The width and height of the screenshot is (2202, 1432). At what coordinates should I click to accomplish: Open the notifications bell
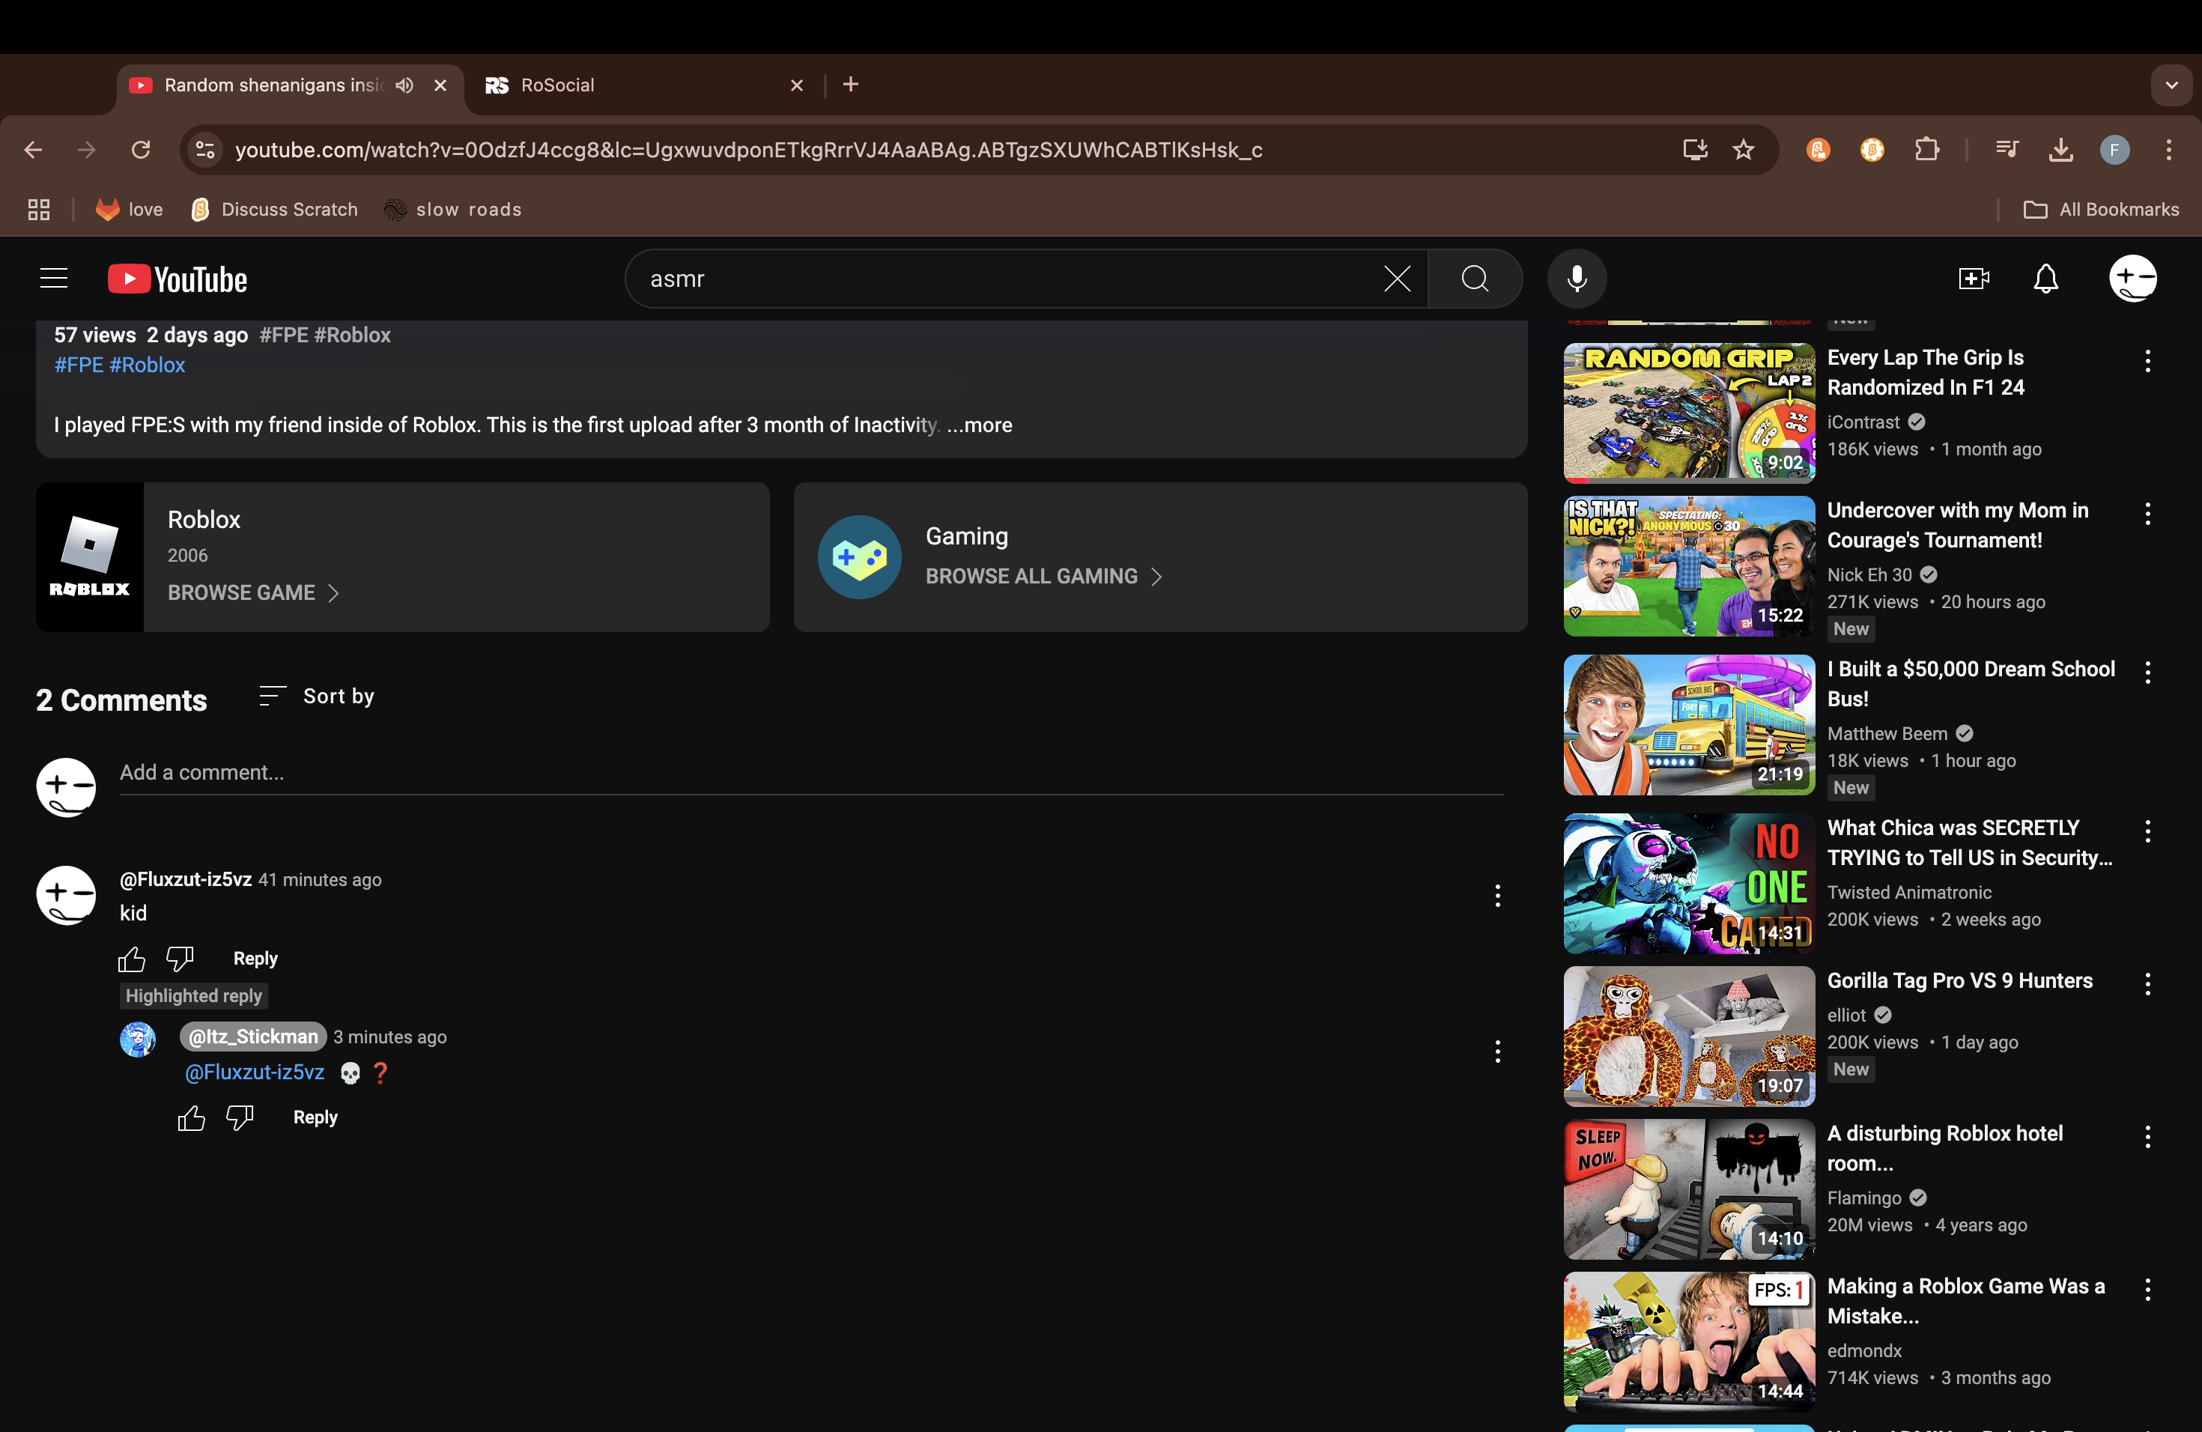click(2045, 279)
